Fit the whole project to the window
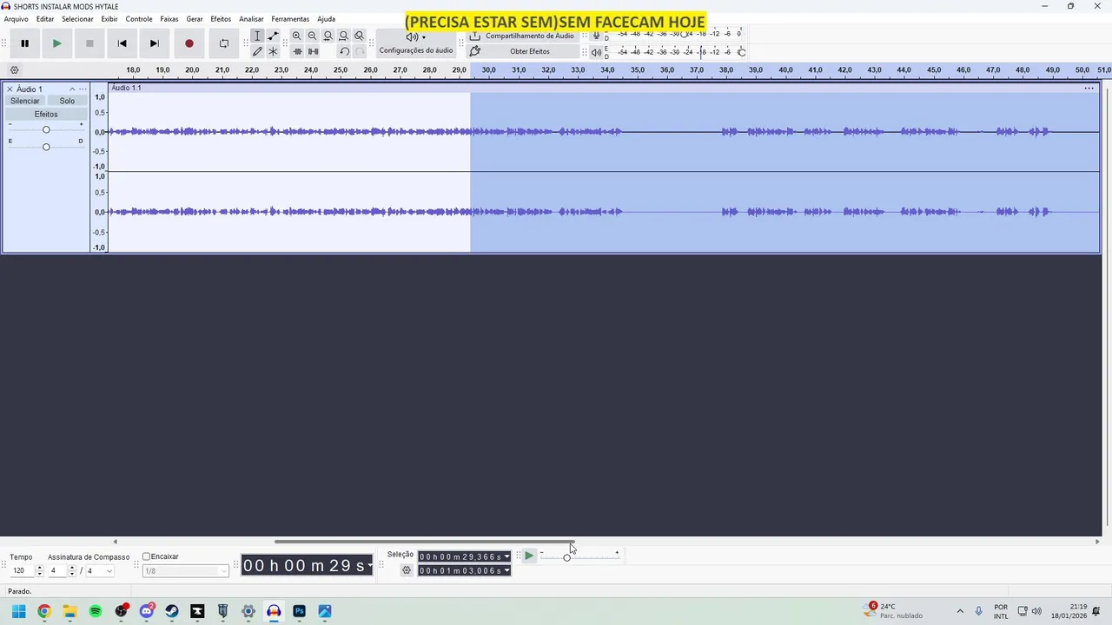 [344, 36]
